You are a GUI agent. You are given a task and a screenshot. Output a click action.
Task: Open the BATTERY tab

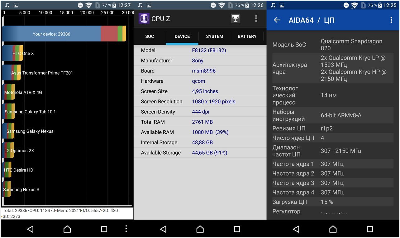click(x=247, y=36)
